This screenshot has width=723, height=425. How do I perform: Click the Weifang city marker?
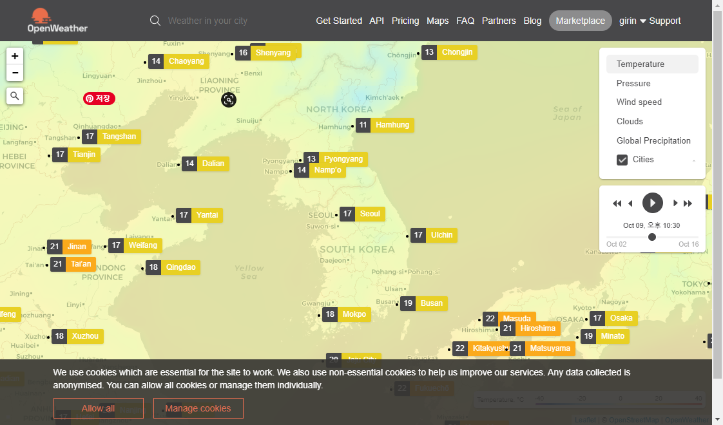click(135, 245)
